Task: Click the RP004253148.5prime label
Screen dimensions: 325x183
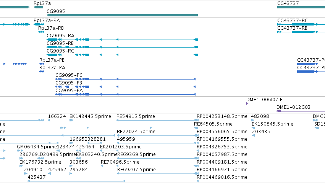Action: tap(222, 116)
